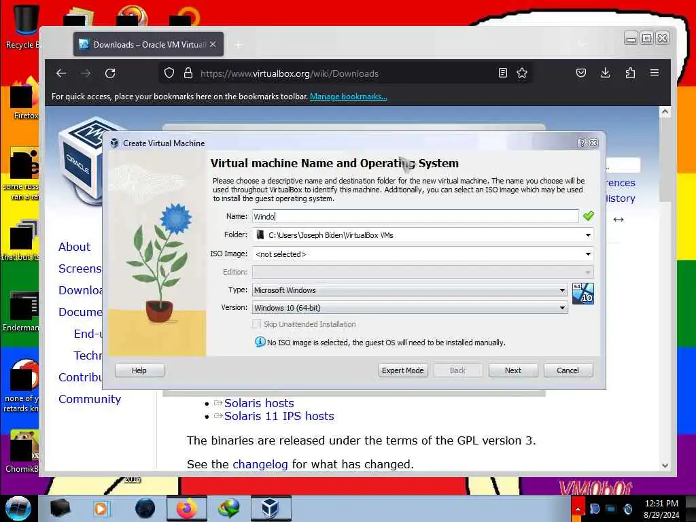Click the VirtualBox cube icon in taskbar
Screen dimensions: 696x522
click(271, 508)
